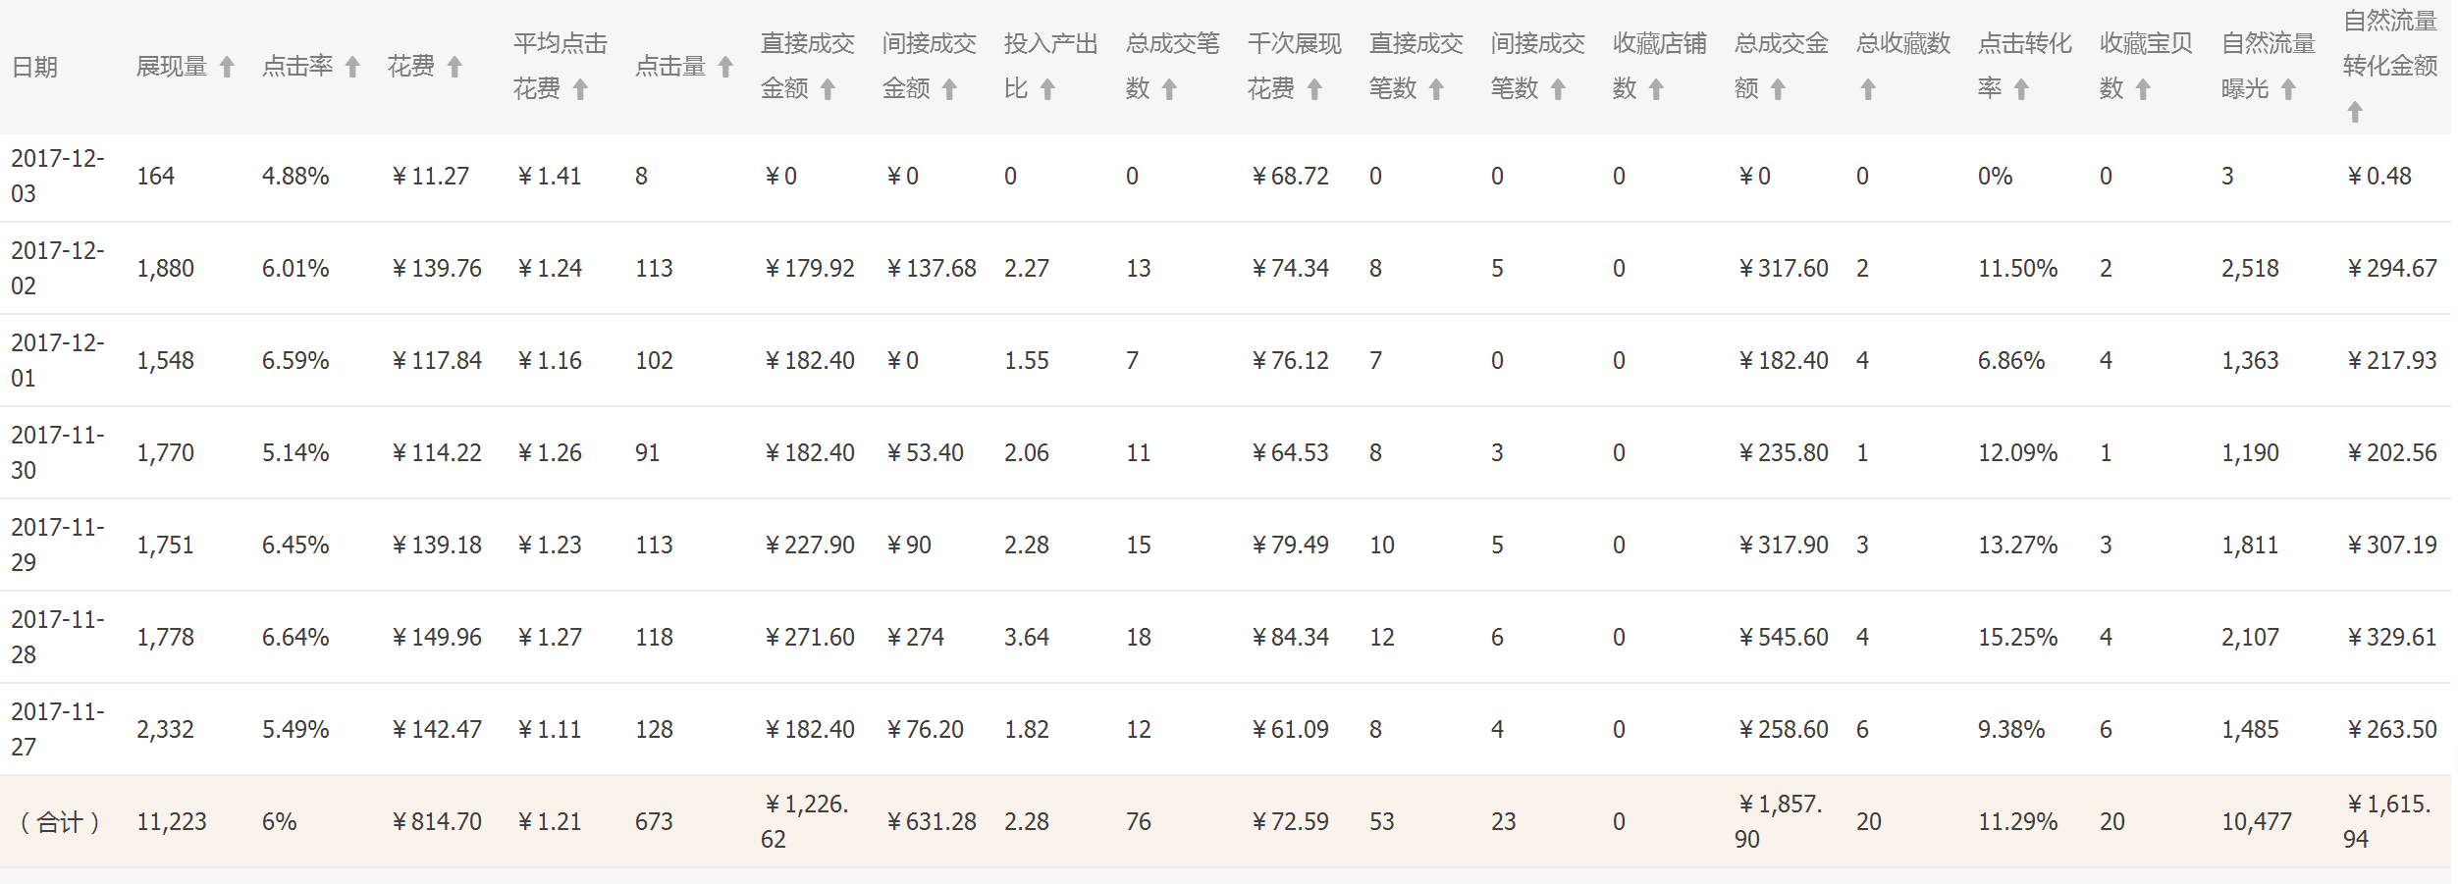Sort by 自然流量曝光 arrow icon
The image size is (2458, 884).
[x=2288, y=89]
